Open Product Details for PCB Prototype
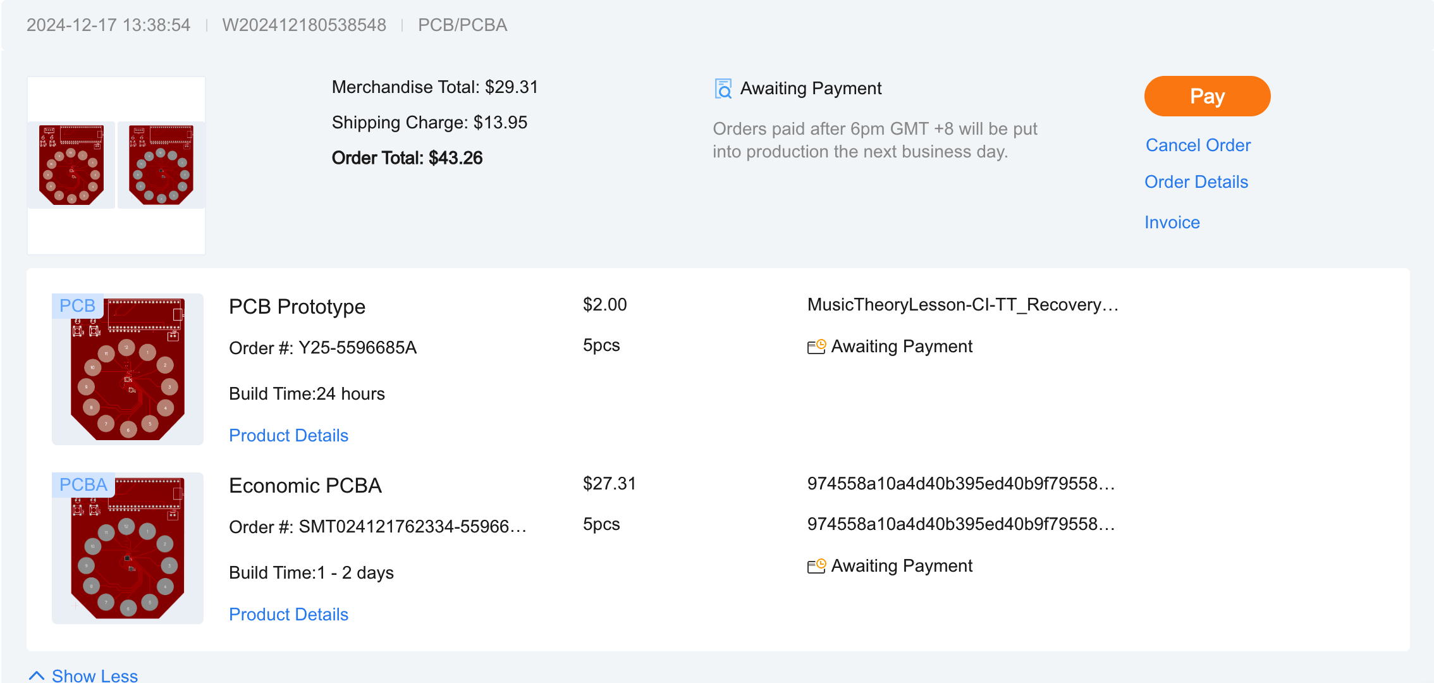 [288, 436]
